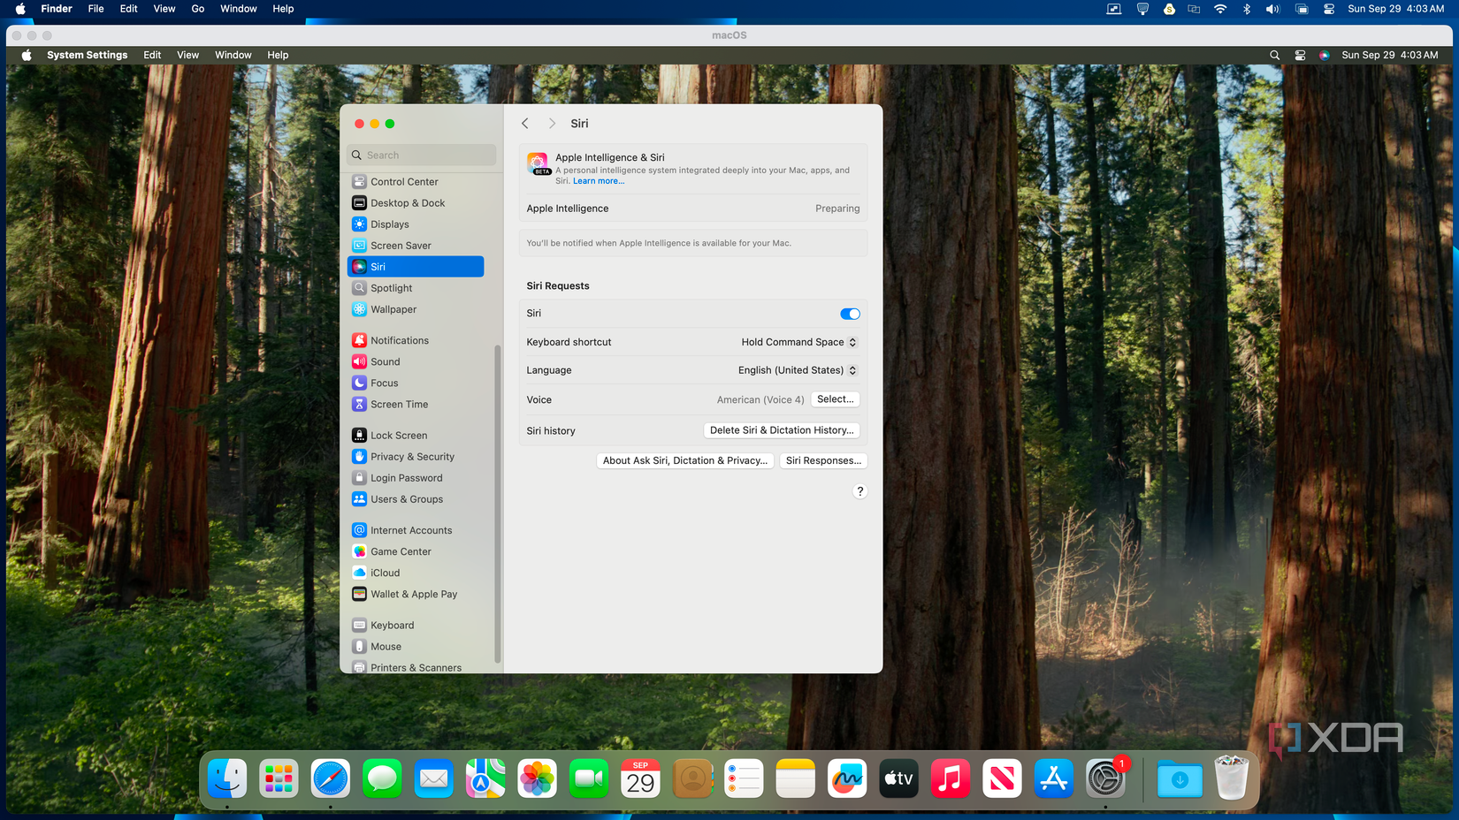Select Privacy & Security in sidebar
This screenshot has height=820, width=1459.
point(416,457)
